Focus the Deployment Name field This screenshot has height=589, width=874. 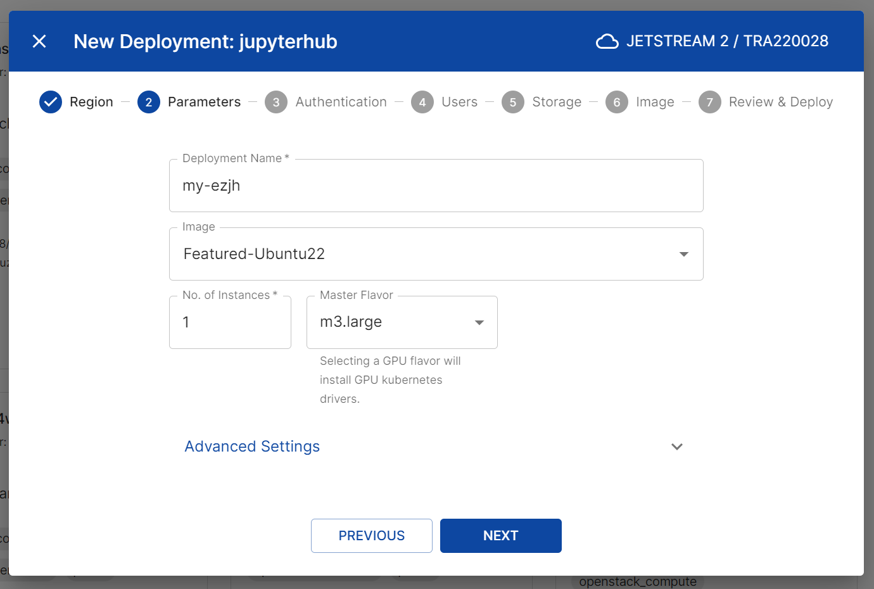pos(436,186)
